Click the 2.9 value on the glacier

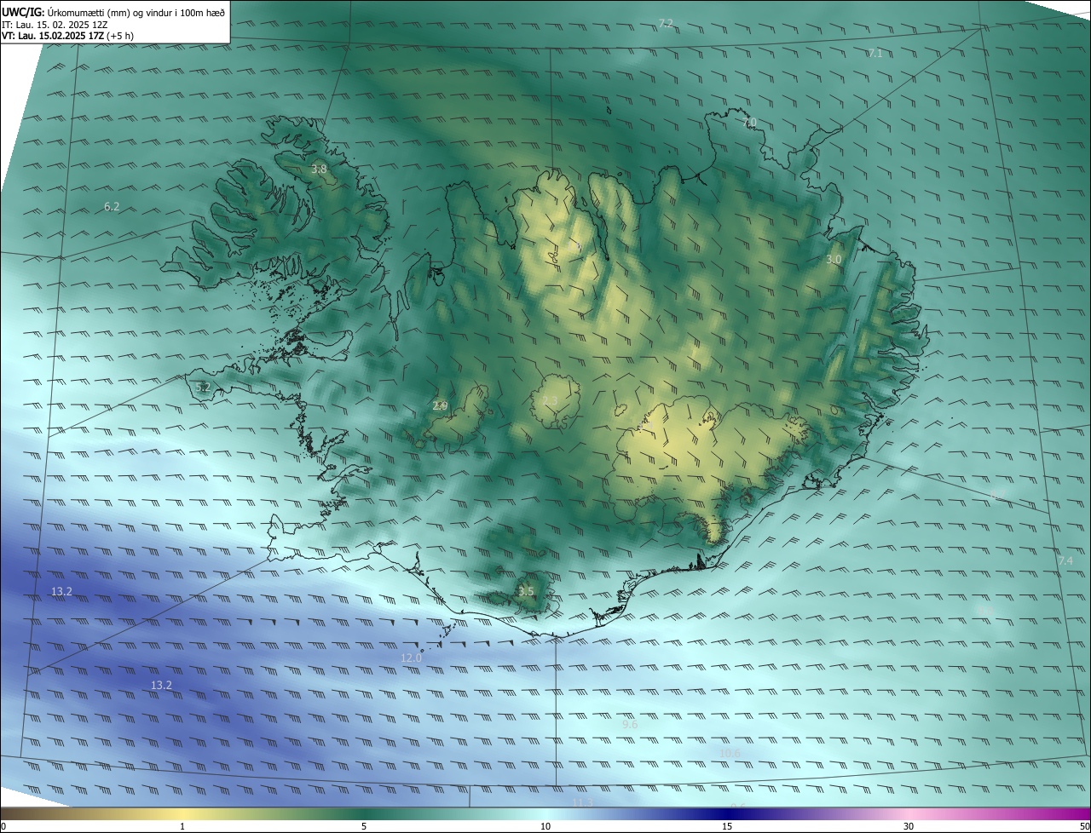click(440, 406)
